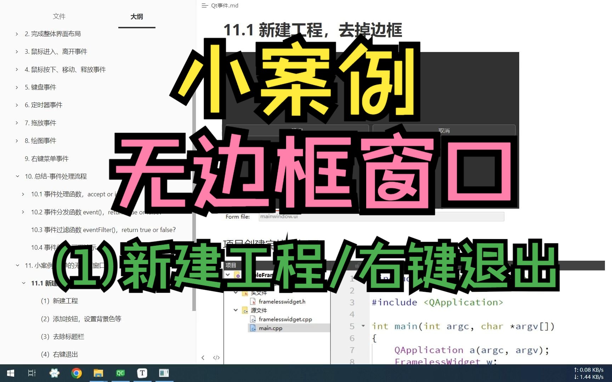Open File Explorer from the taskbar
612x382 pixels.
pos(98,373)
